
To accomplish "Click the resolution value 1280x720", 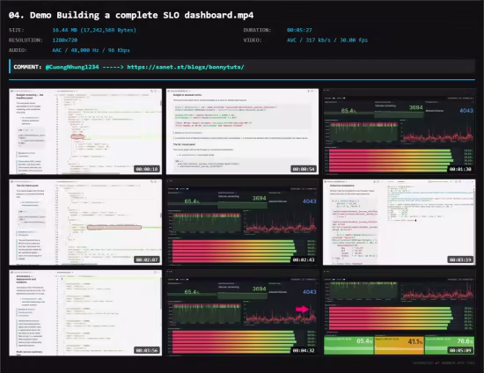I will point(65,40).
